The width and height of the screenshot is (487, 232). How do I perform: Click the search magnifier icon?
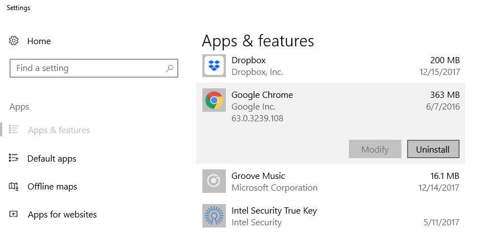(x=169, y=68)
